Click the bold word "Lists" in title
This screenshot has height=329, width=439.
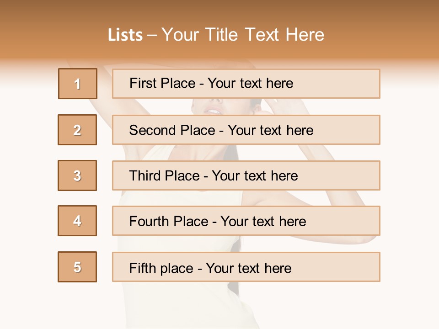[125, 35]
